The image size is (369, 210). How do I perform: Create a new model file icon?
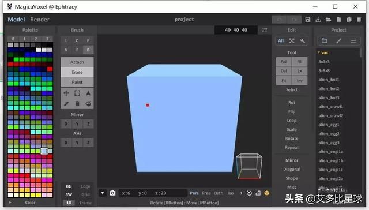[x=339, y=20]
